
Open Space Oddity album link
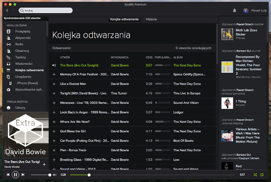[189, 74]
